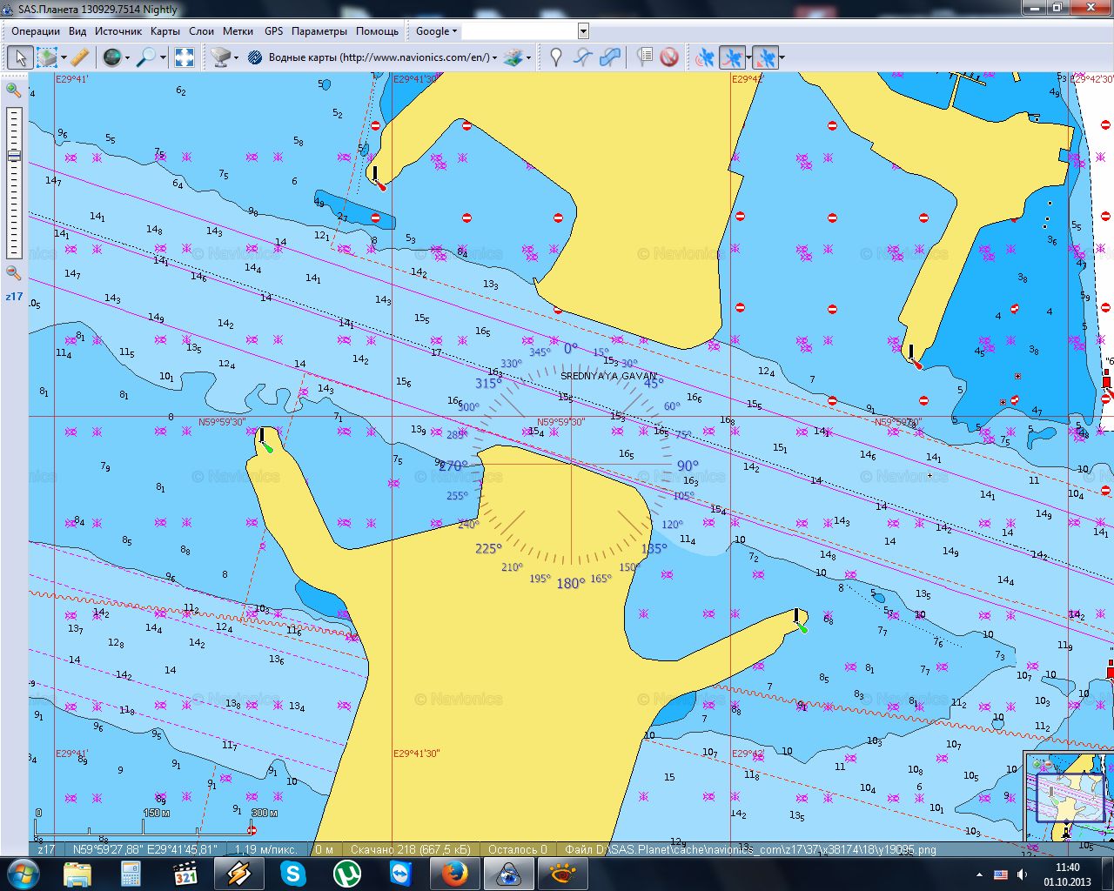Image resolution: width=1114 pixels, height=891 pixels.
Task: Click the add polygon tool icon
Action: 611,57
